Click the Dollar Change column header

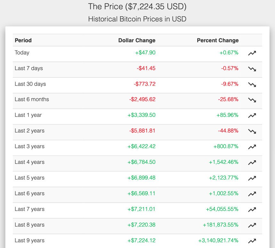coord(137,40)
